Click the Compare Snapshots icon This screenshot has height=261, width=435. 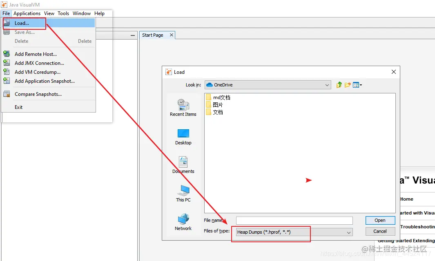click(7, 94)
